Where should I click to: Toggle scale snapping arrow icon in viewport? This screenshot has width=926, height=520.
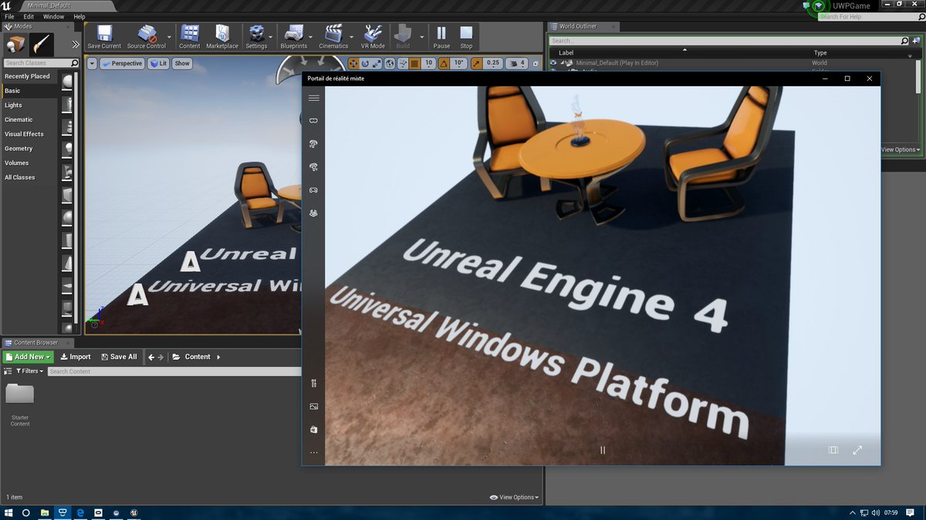click(477, 63)
